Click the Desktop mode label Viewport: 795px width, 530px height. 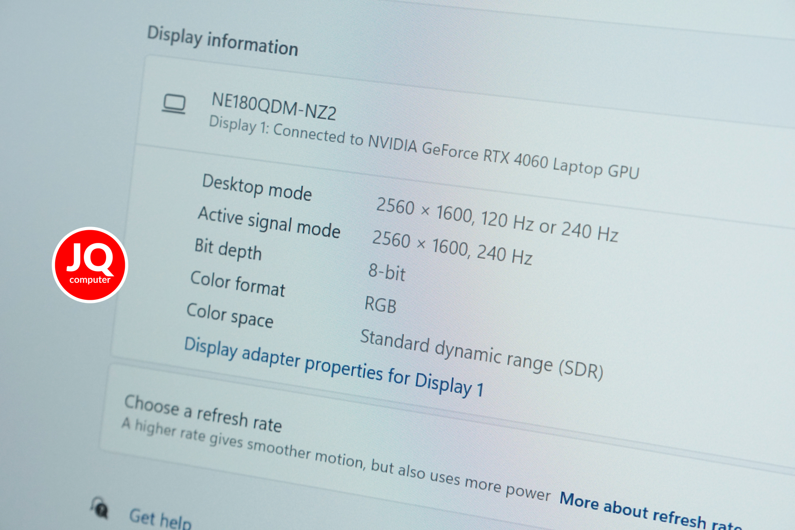coord(257,187)
